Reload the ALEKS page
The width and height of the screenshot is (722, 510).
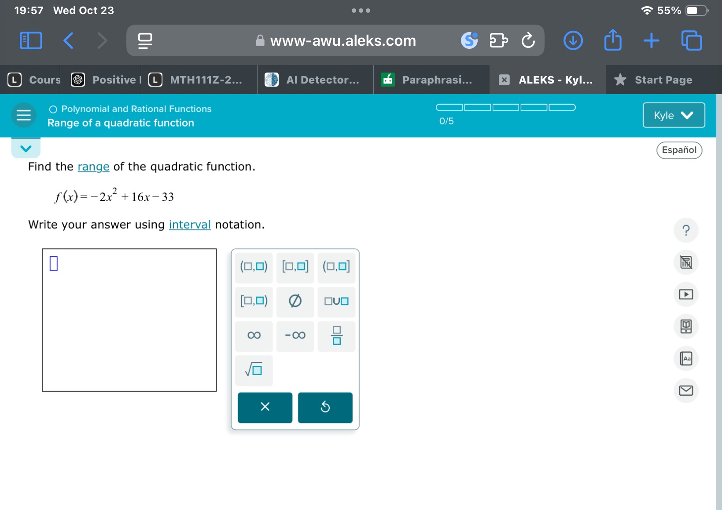528,40
